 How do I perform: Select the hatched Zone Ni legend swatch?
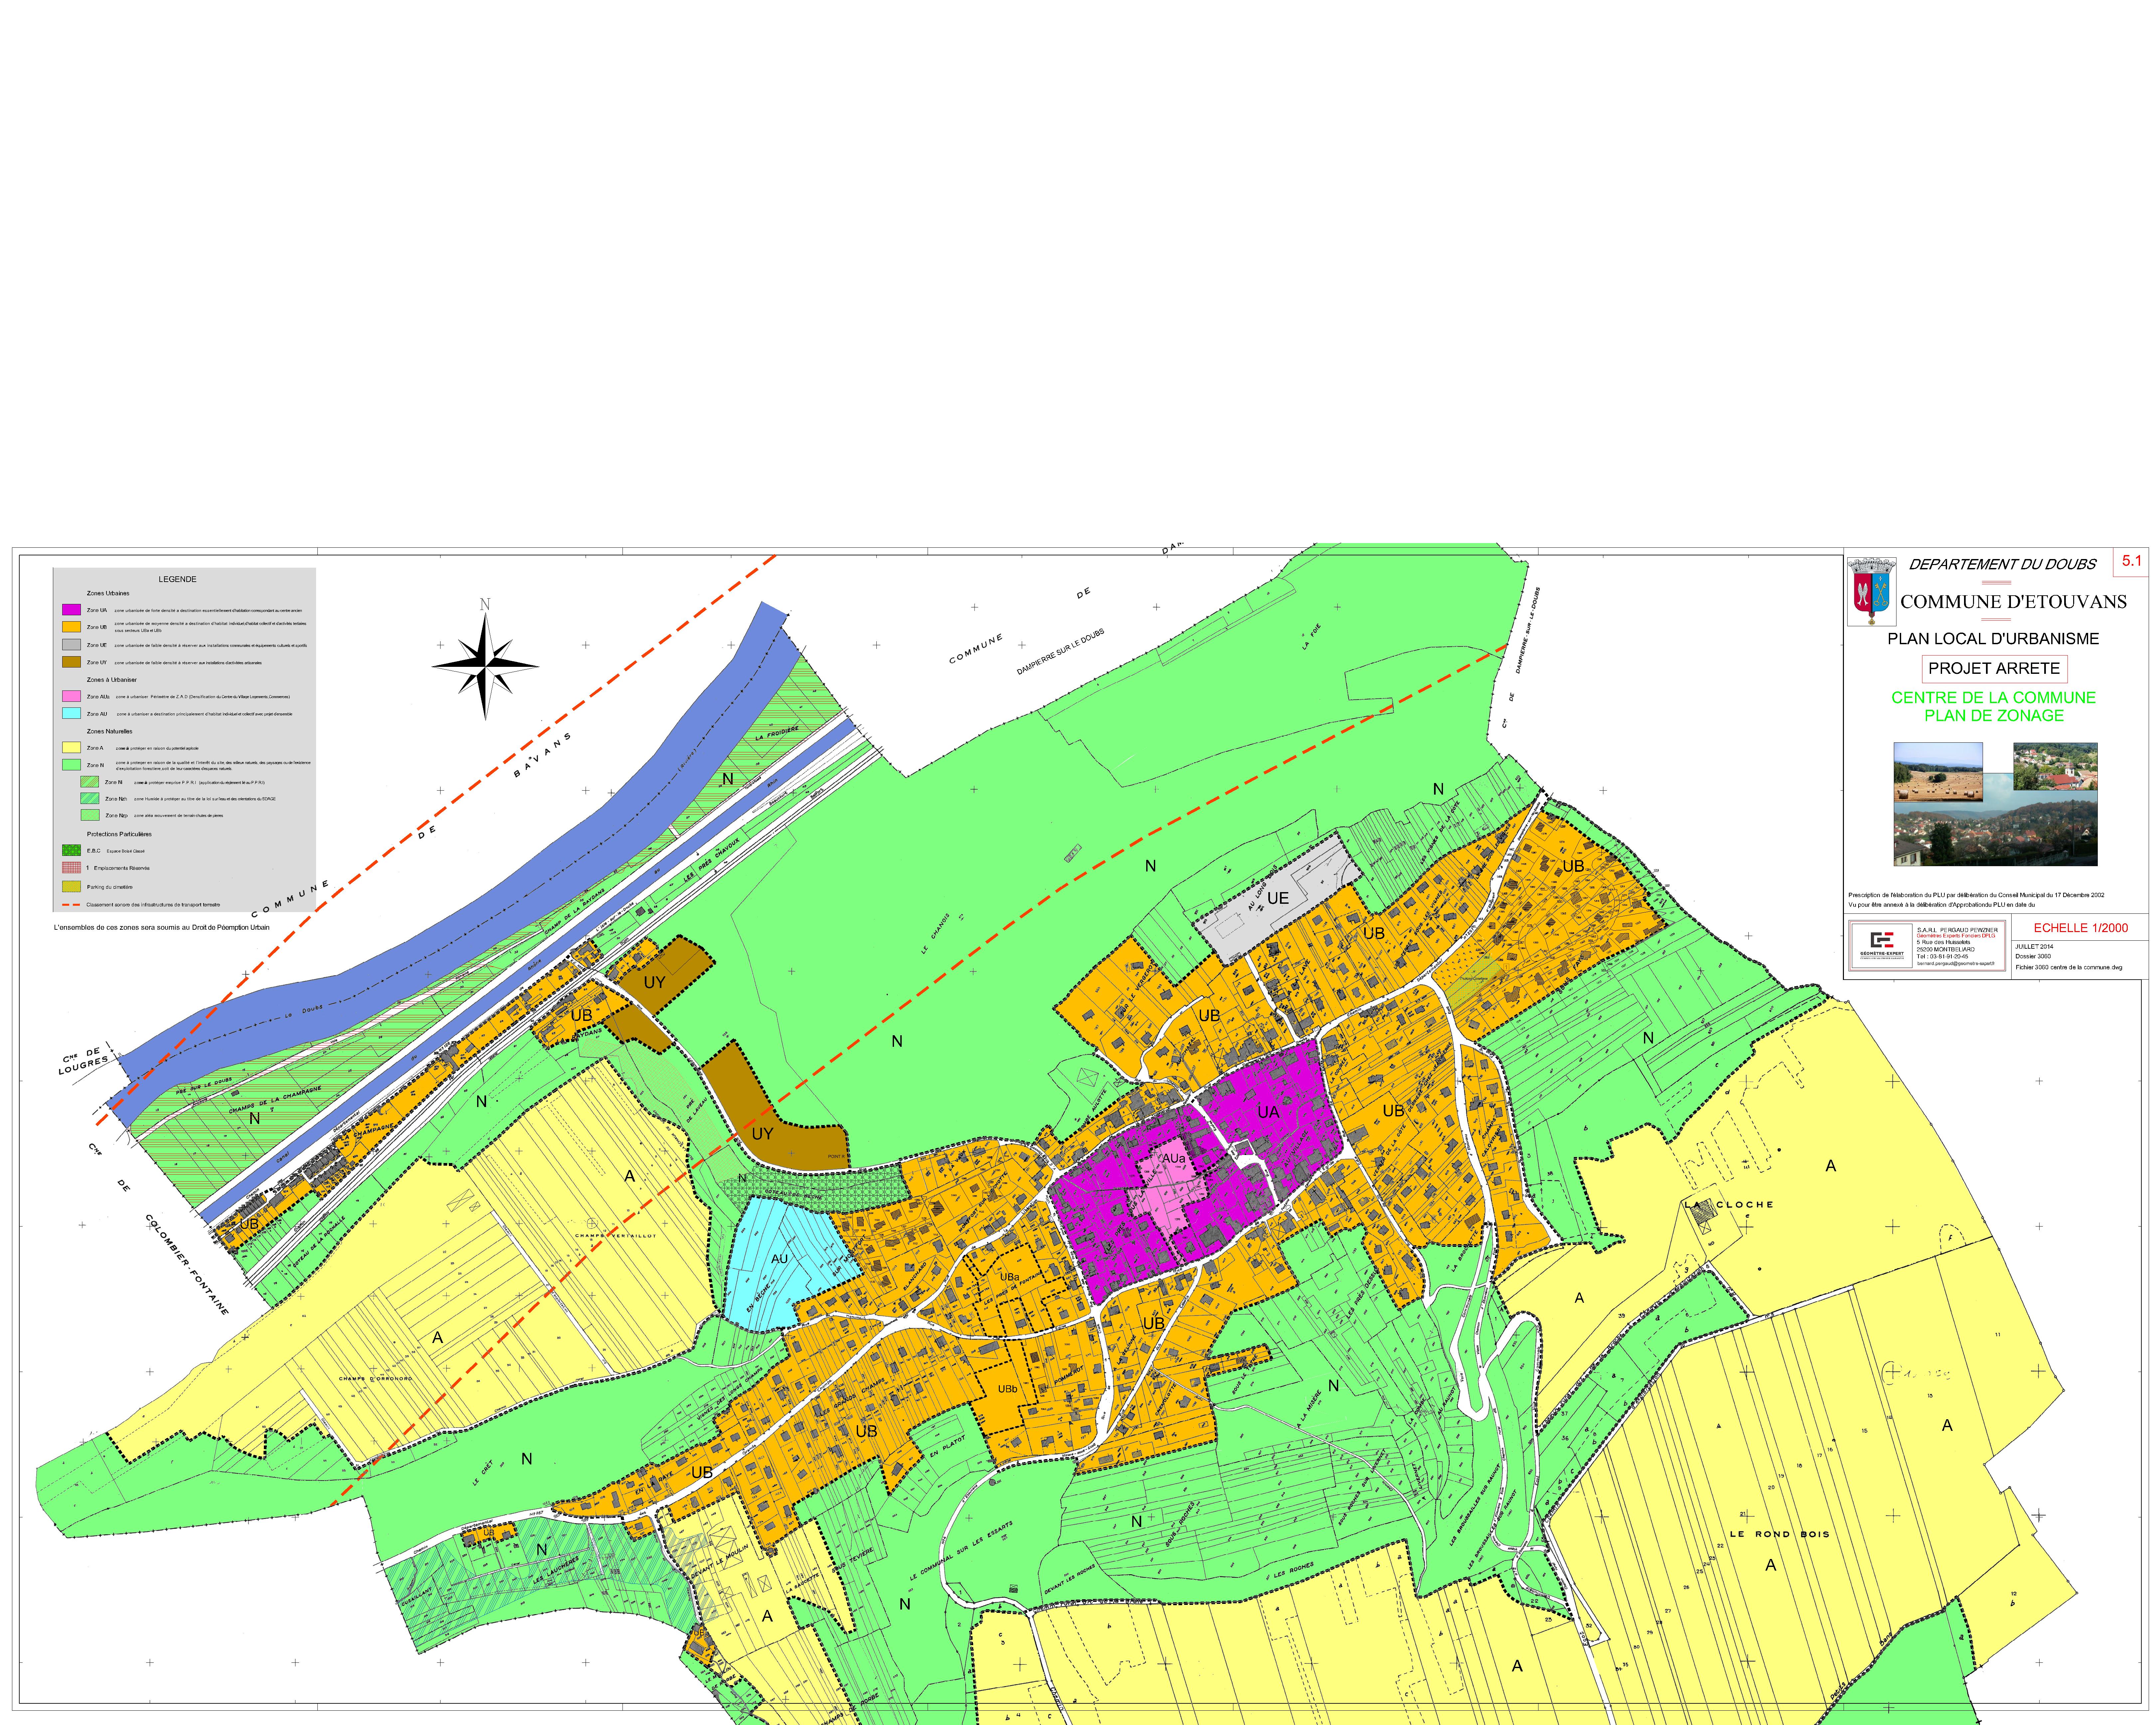point(90,782)
